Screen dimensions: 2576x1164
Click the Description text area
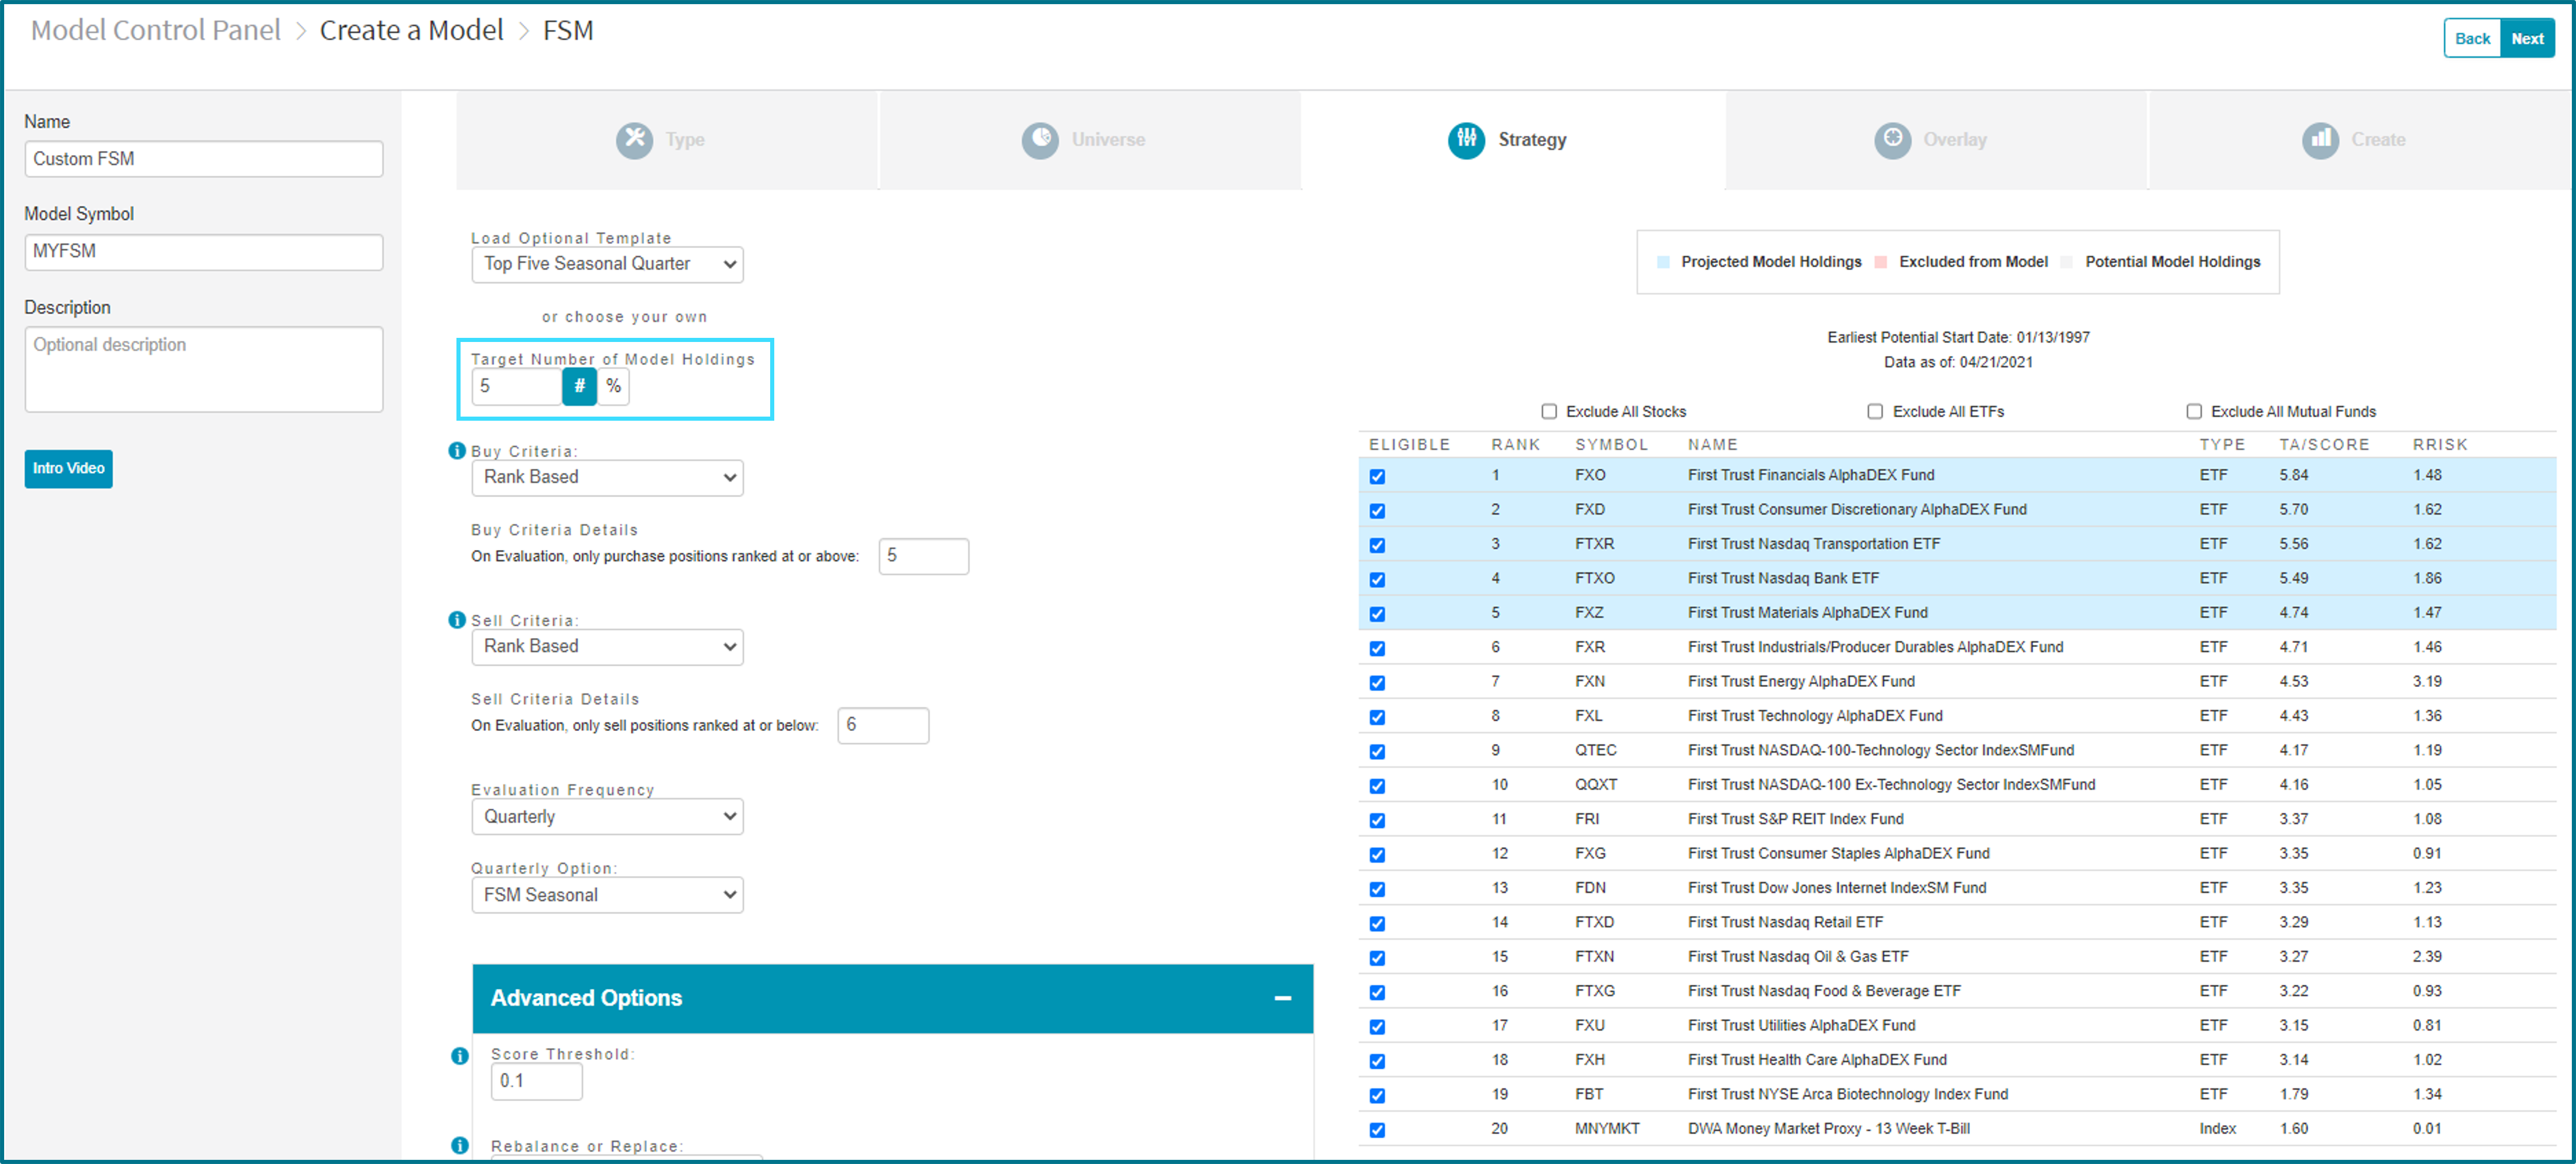click(204, 369)
